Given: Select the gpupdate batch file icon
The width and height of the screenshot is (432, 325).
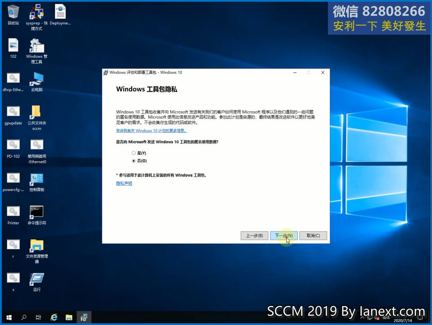Looking at the screenshot, I should click(13, 115).
